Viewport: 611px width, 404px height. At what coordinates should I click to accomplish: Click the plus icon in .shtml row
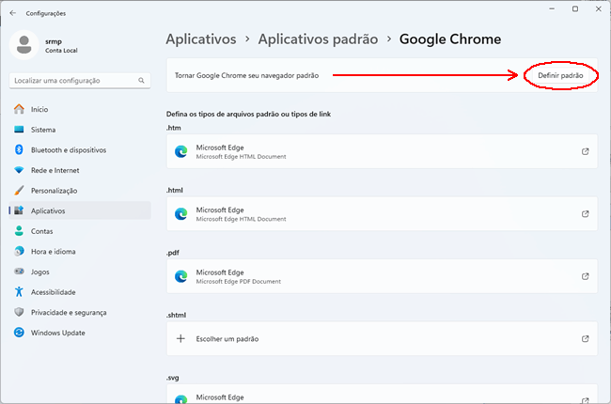(180, 338)
